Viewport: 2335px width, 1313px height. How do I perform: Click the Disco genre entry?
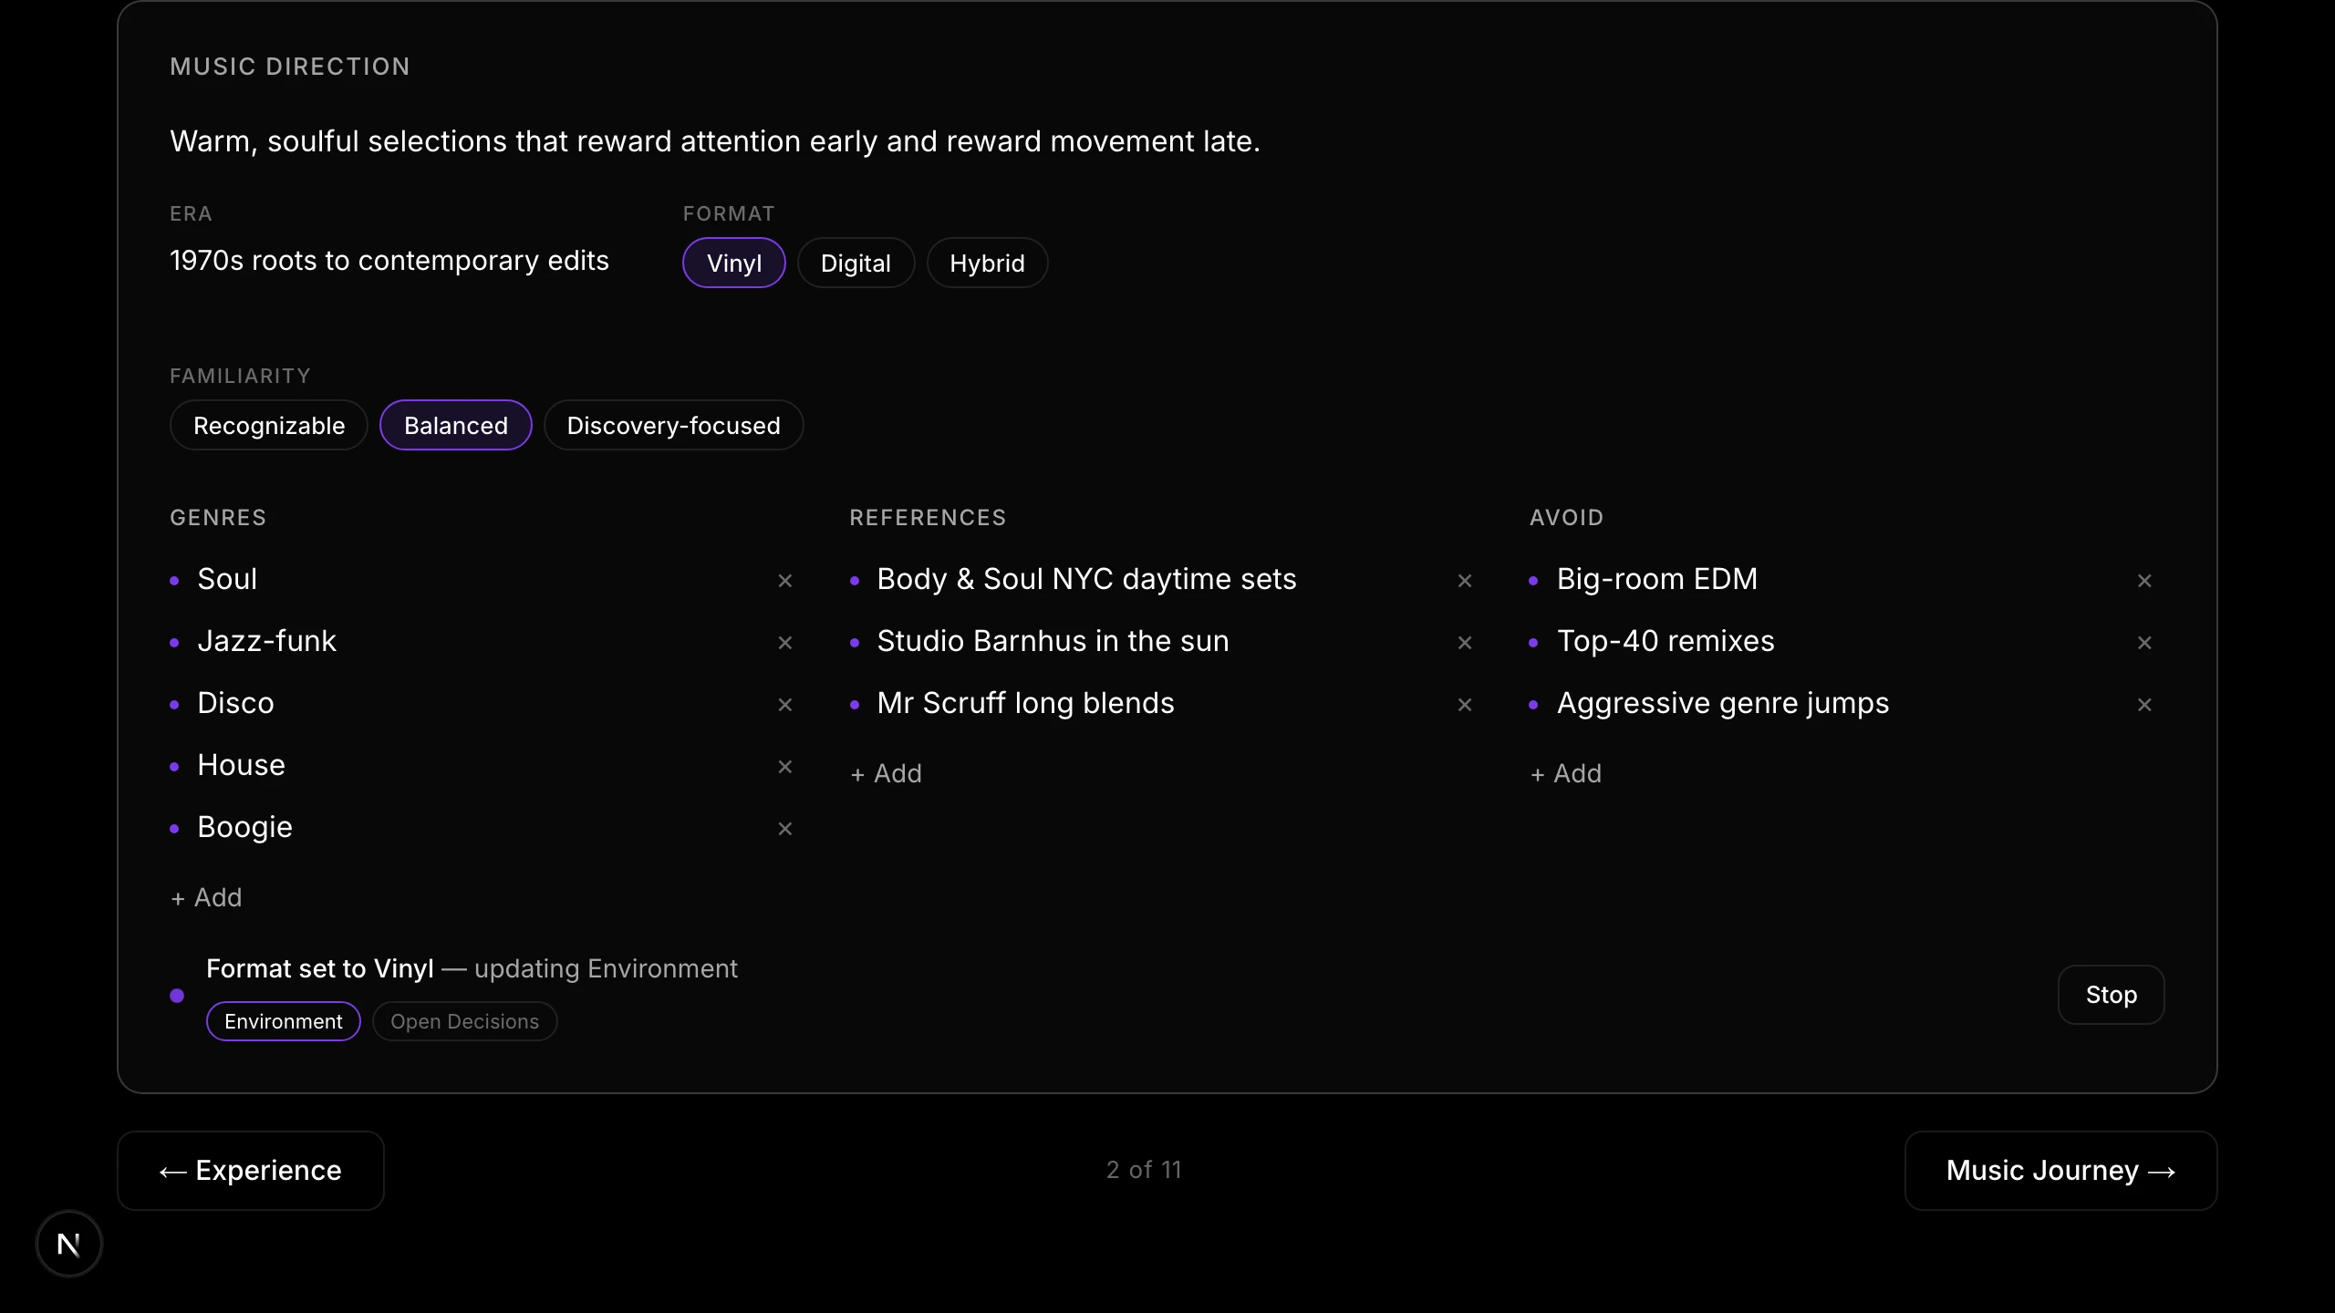tap(235, 703)
